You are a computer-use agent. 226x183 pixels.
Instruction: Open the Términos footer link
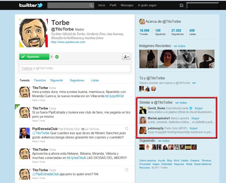(206, 161)
